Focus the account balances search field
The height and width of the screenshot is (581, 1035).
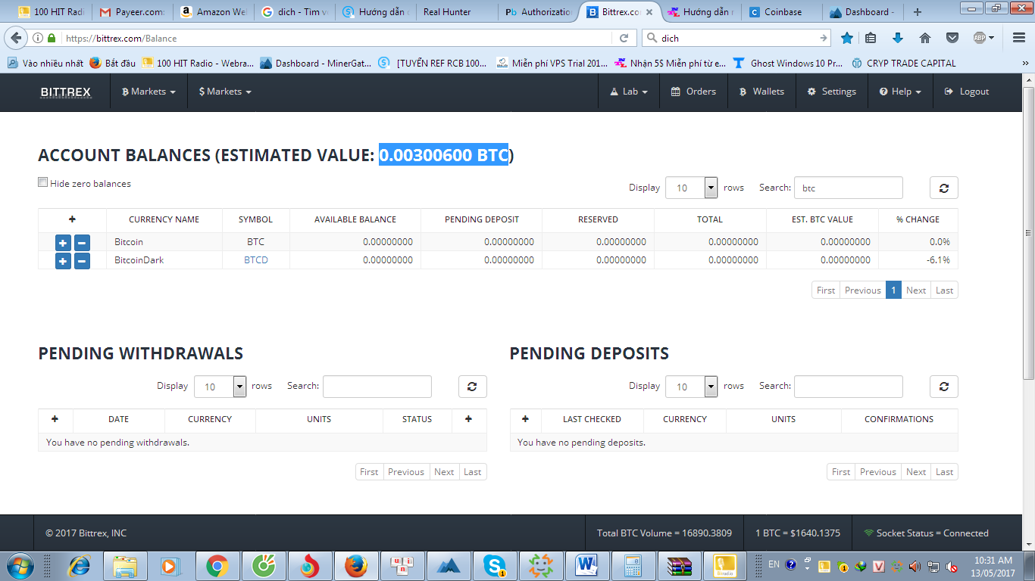coord(849,188)
